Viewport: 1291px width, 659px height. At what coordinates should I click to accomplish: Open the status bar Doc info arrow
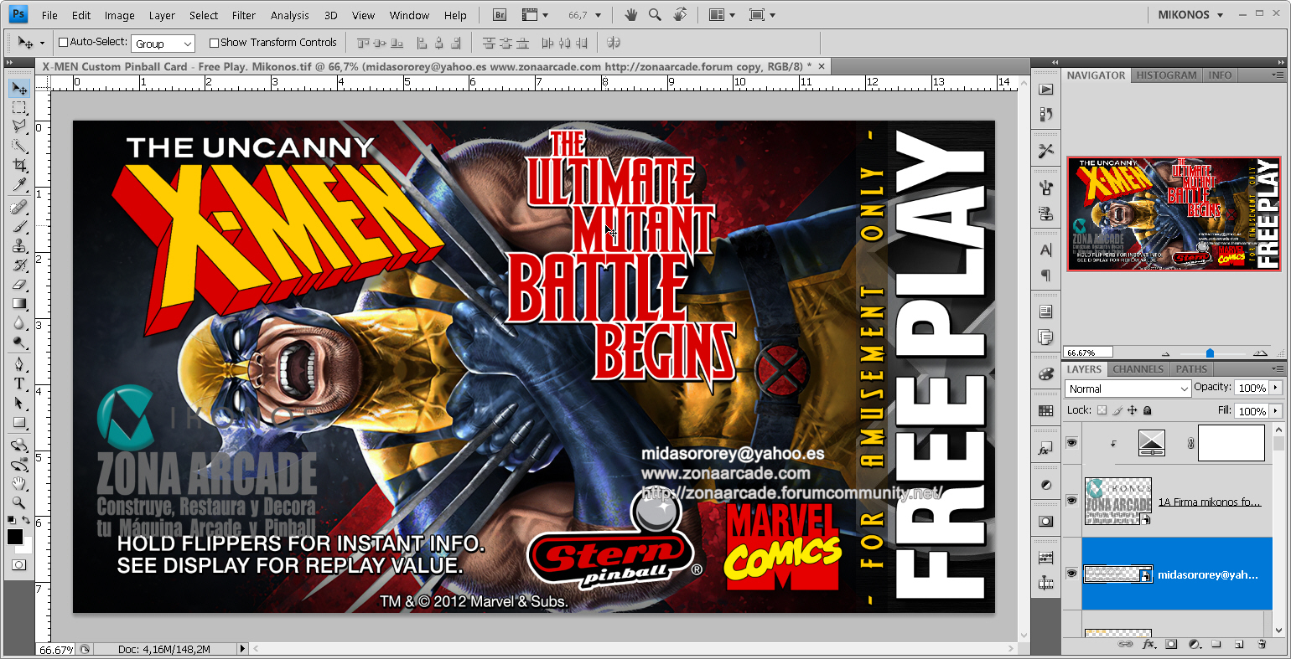243,649
